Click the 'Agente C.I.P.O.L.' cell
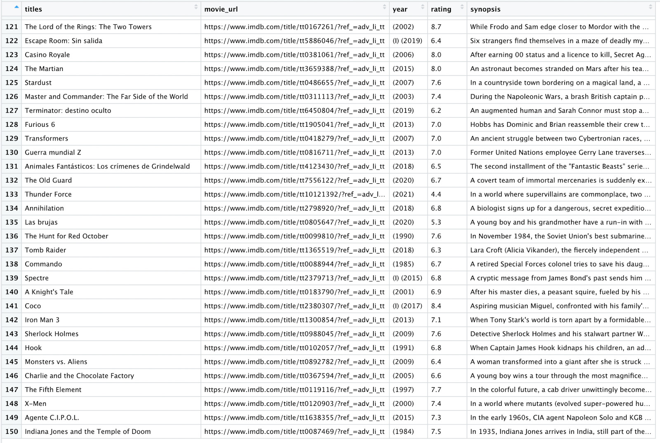 [111, 418]
